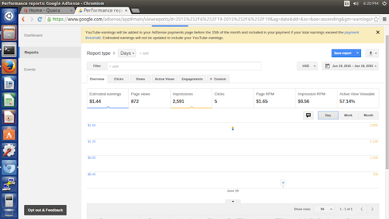
Task: Click the Save report button
Action: pos(343,53)
